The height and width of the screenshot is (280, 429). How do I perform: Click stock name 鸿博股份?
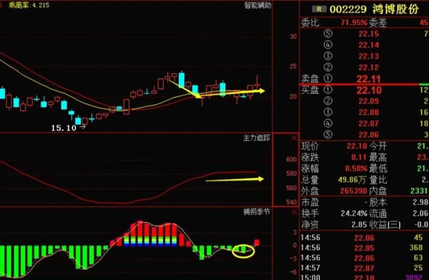click(395, 9)
